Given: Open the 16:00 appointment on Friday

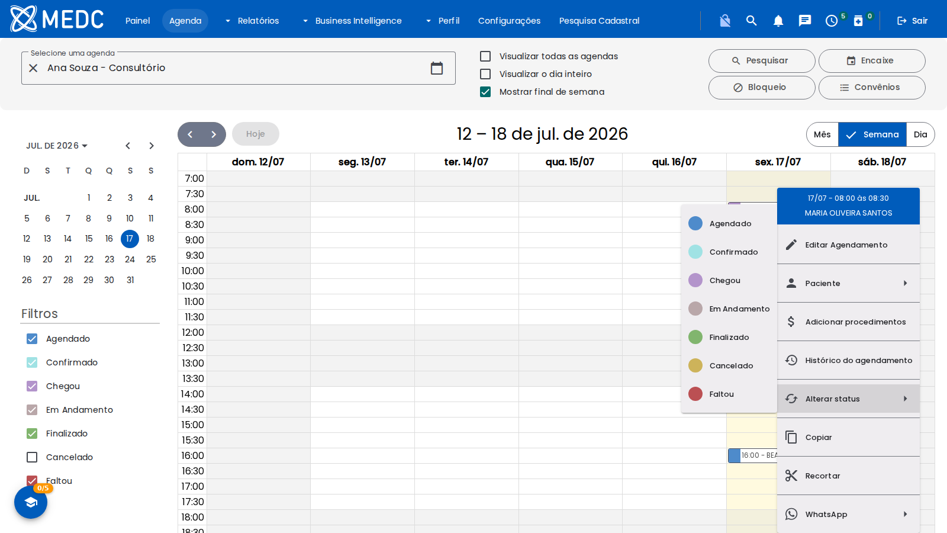Looking at the screenshot, I should tap(753, 455).
